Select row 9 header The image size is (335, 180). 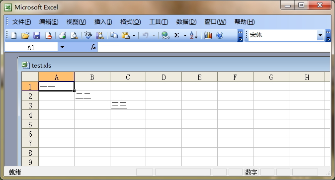tap(30, 162)
